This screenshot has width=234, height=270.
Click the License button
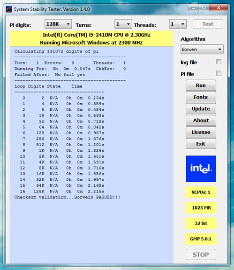pyautogui.click(x=201, y=132)
